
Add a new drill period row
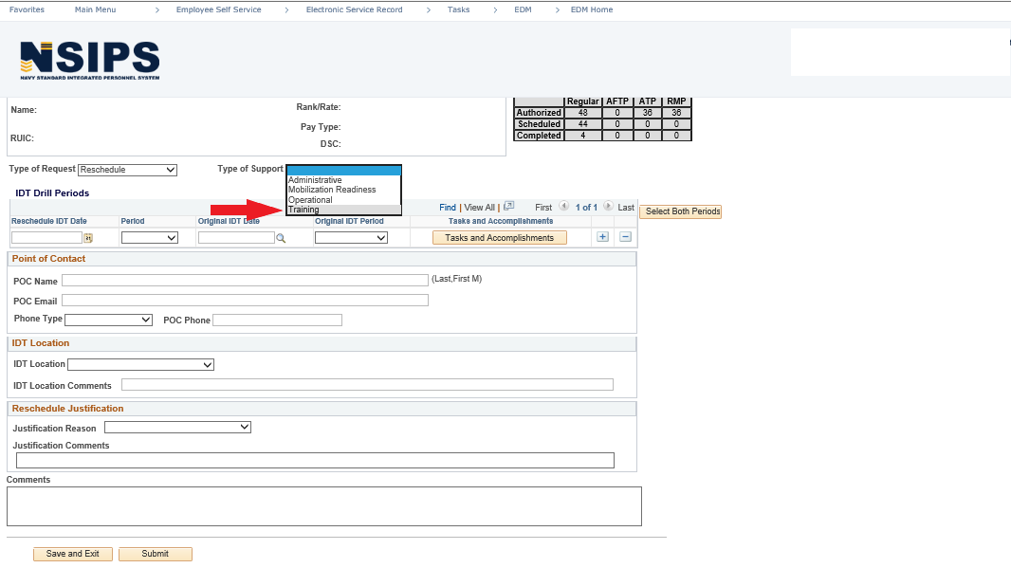pyautogui.click(x=602, y=237)
